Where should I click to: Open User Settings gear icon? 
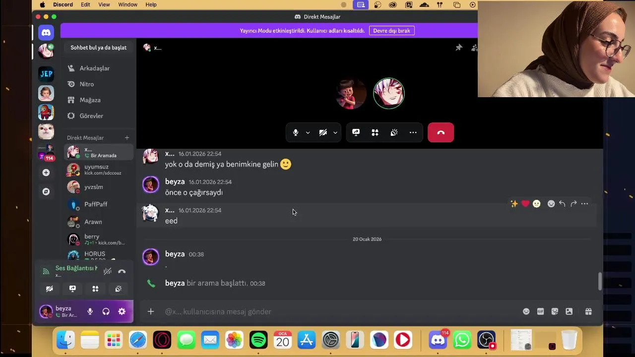pyautogui.click(x=122, y=311)
